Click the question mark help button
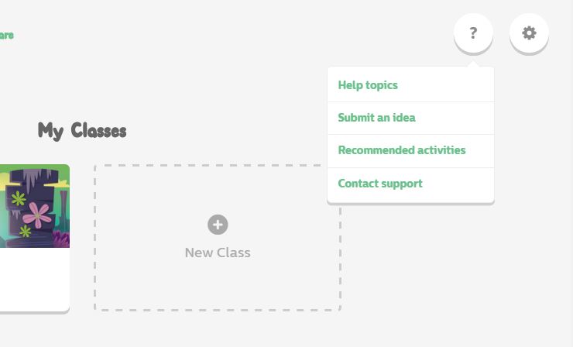The width and height of the screenshot is (573, 347). coord(473,33)
